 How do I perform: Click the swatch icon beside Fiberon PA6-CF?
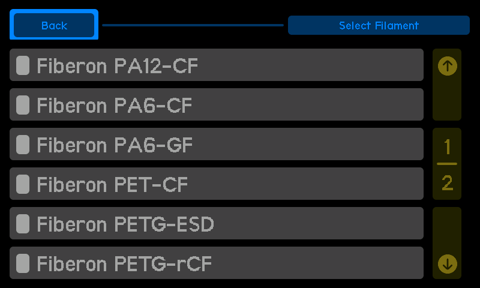coord(23,104)
